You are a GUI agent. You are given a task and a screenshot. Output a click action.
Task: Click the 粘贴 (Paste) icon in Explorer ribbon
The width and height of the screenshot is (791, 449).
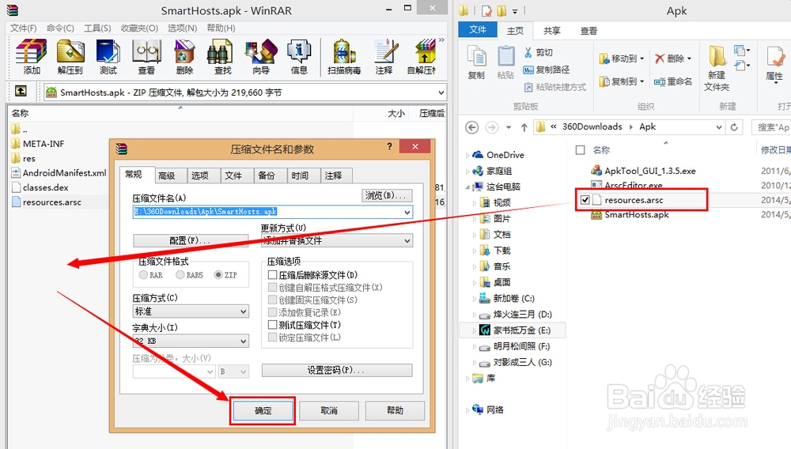(505, 62)
